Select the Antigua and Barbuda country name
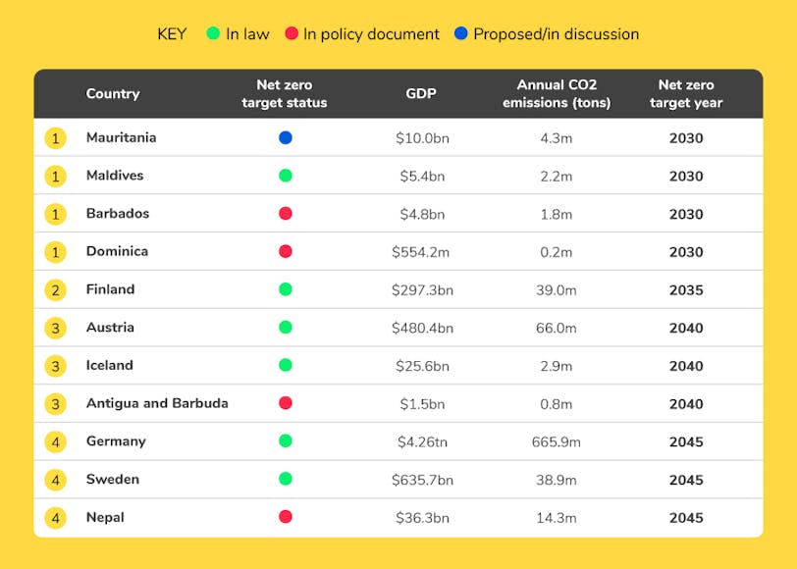 pyautogui.click(x=157, y=403)
